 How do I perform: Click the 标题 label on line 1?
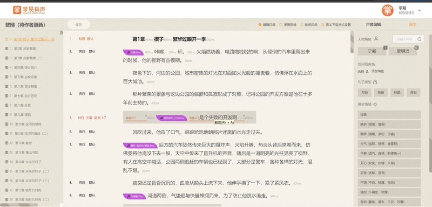tap(82, 39)
